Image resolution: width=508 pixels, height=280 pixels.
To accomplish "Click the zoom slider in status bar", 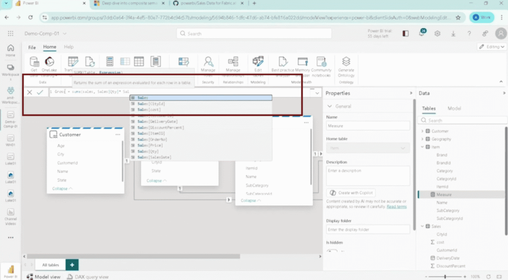I will [x=445, y=277].
